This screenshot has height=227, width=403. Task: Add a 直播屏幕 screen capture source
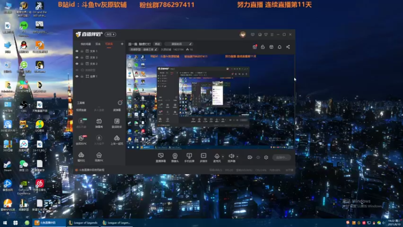pos(161,157)
